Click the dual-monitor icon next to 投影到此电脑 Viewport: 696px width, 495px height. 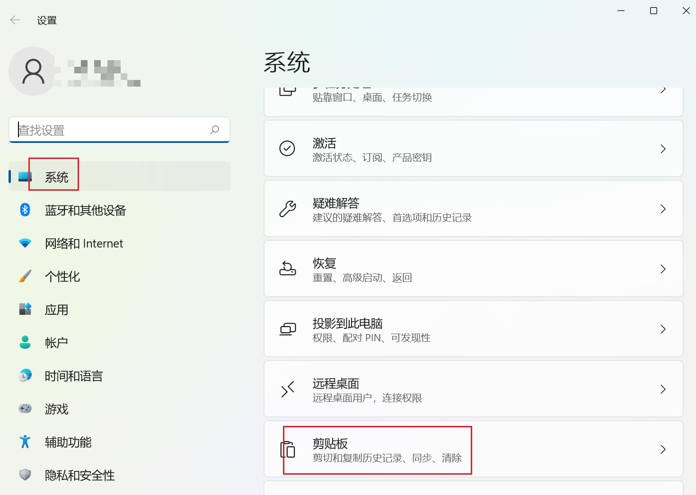(x=287, y=329)
